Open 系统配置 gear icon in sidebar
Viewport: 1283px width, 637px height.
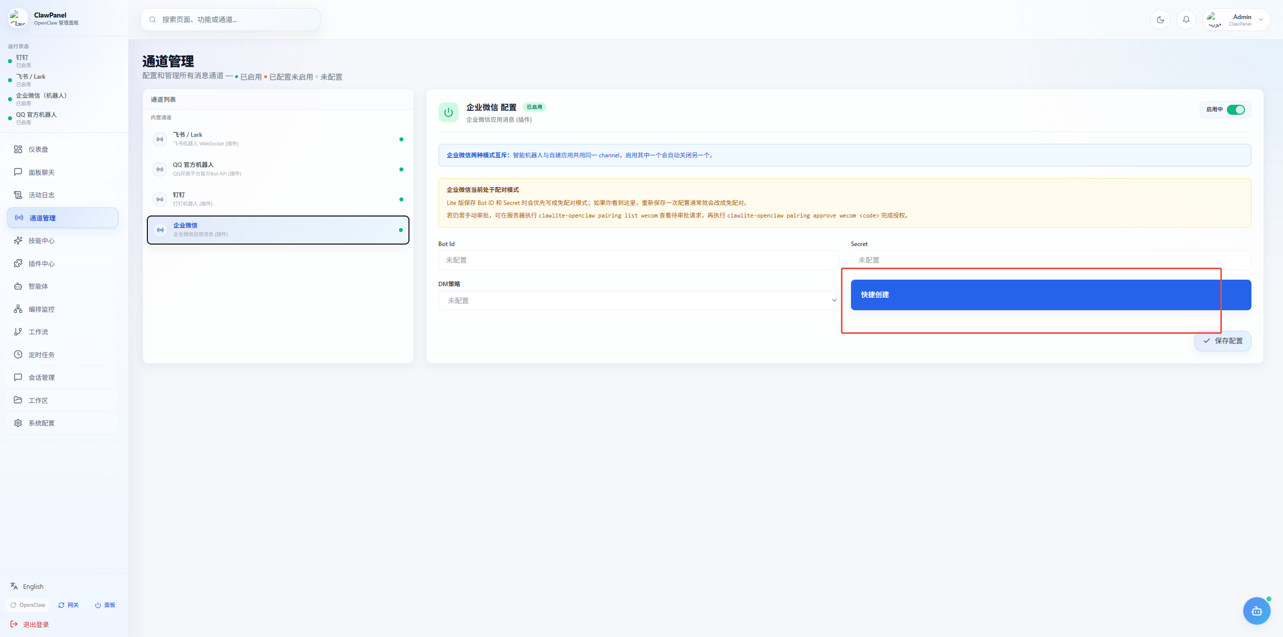(x=18, y=423)
